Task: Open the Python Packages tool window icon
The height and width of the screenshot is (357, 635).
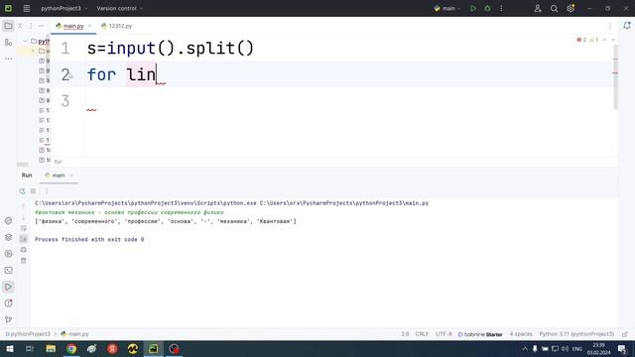Action: (x=8, y=237)
